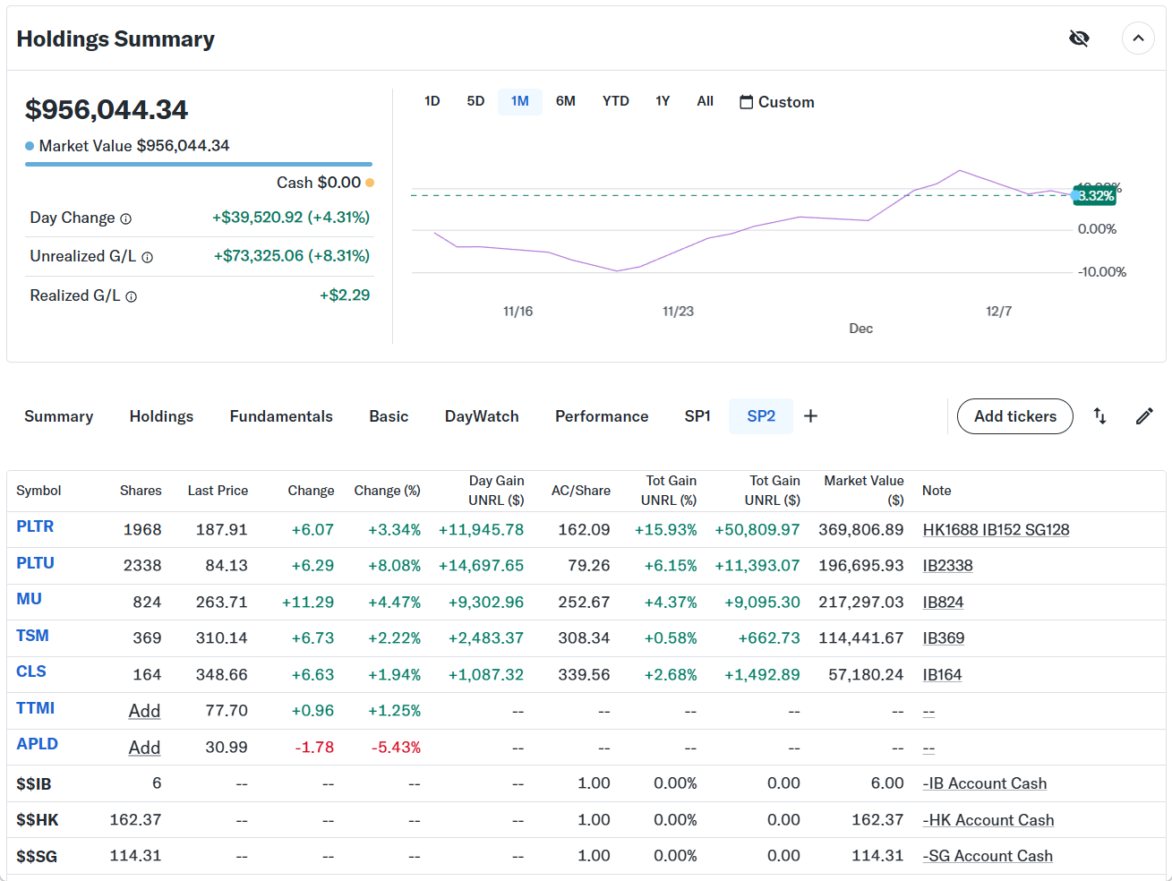
Task: Click the 8.32% chart endpoint marker
Action: 1075,195
